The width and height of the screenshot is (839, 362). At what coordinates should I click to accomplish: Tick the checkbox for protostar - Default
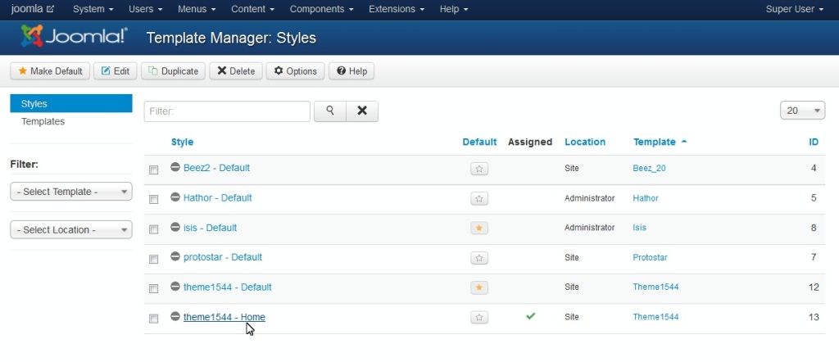[x=153, y=260]
